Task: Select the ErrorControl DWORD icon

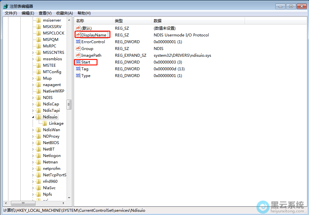Action: tap(78, 42)
